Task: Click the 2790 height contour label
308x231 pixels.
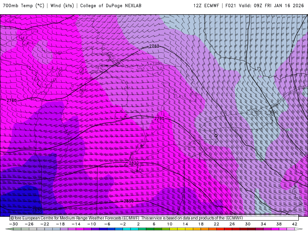Action: coord(159,119)
